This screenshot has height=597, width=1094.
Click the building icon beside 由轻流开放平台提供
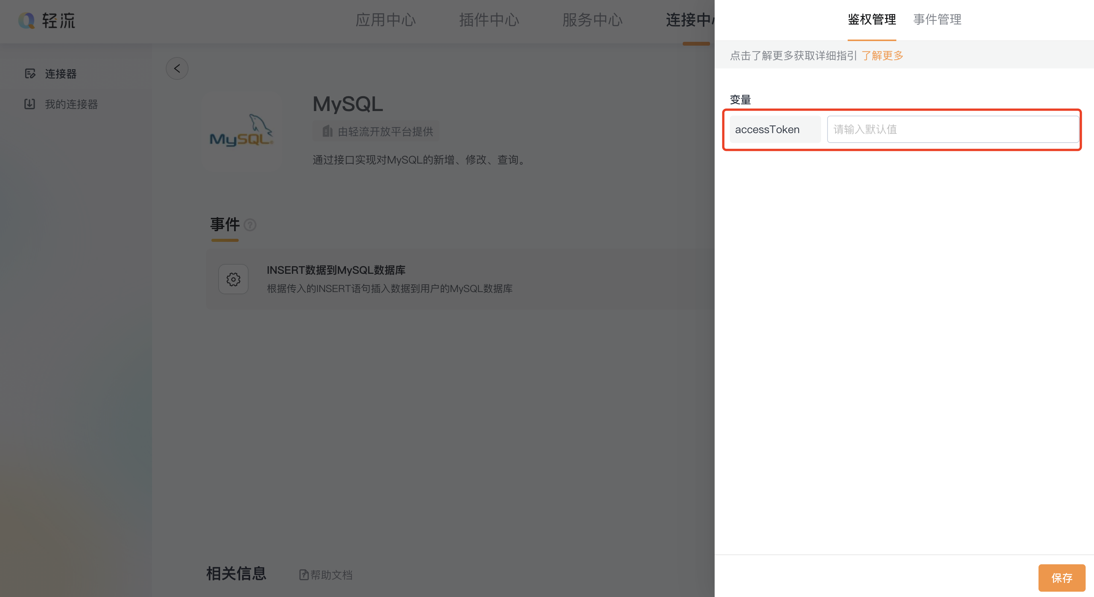(327, 131)
